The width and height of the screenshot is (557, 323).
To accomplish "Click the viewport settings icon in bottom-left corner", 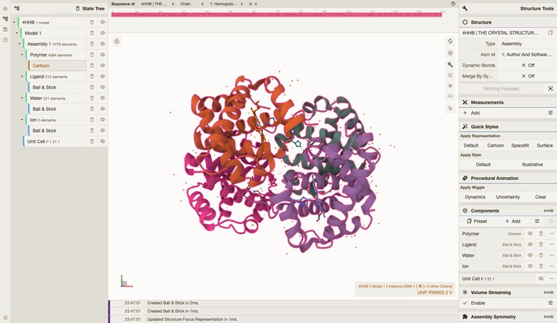I will point(6,317).
